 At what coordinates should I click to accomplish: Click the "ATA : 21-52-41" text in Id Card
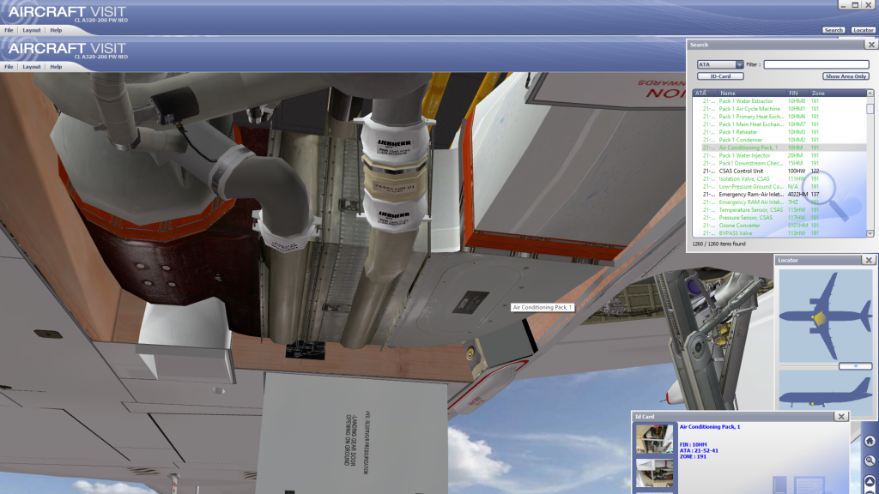point(699,450)
